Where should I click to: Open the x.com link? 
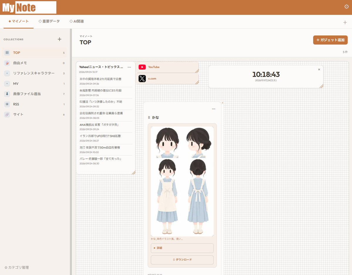pyautogui.click(x=152, y=79)
